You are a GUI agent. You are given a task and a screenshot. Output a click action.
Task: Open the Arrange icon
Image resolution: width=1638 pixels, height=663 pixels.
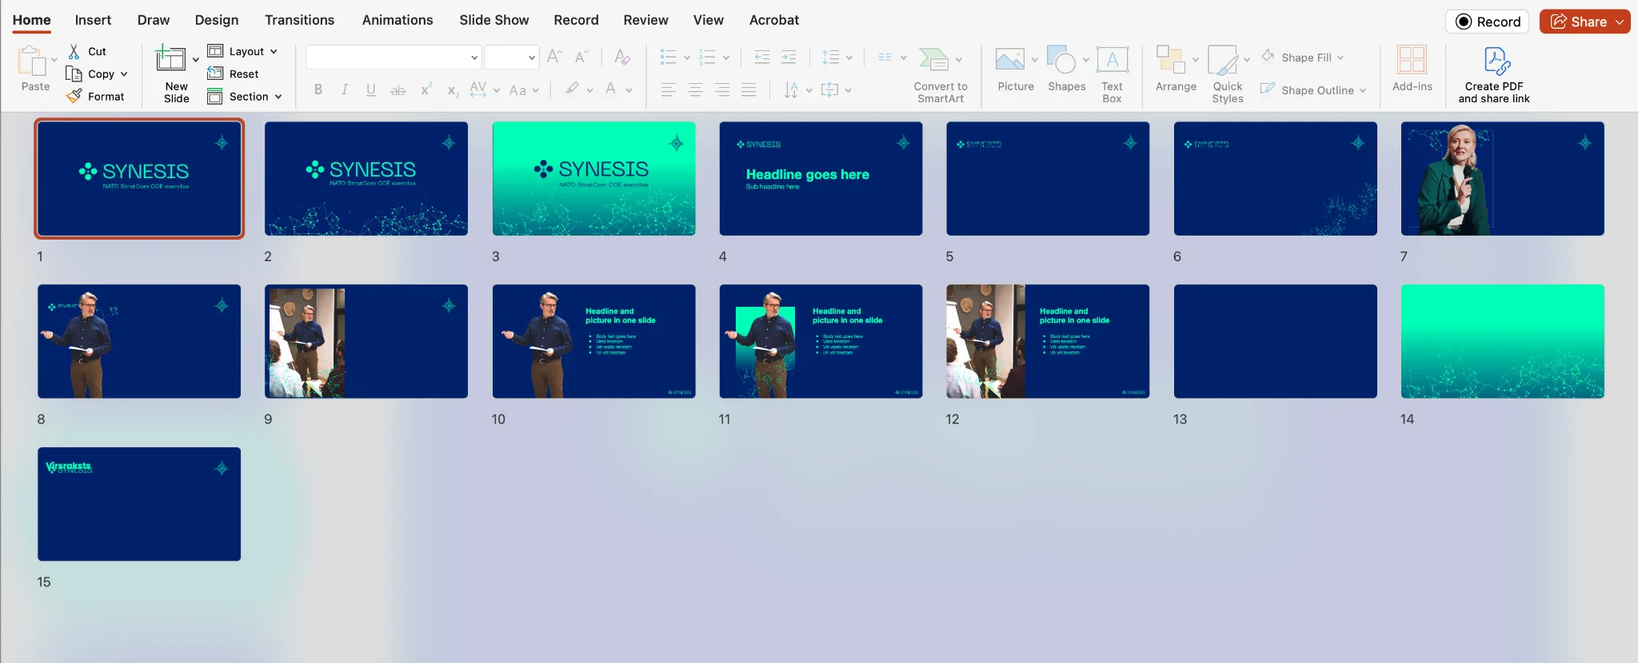(x=1171, y=59)
